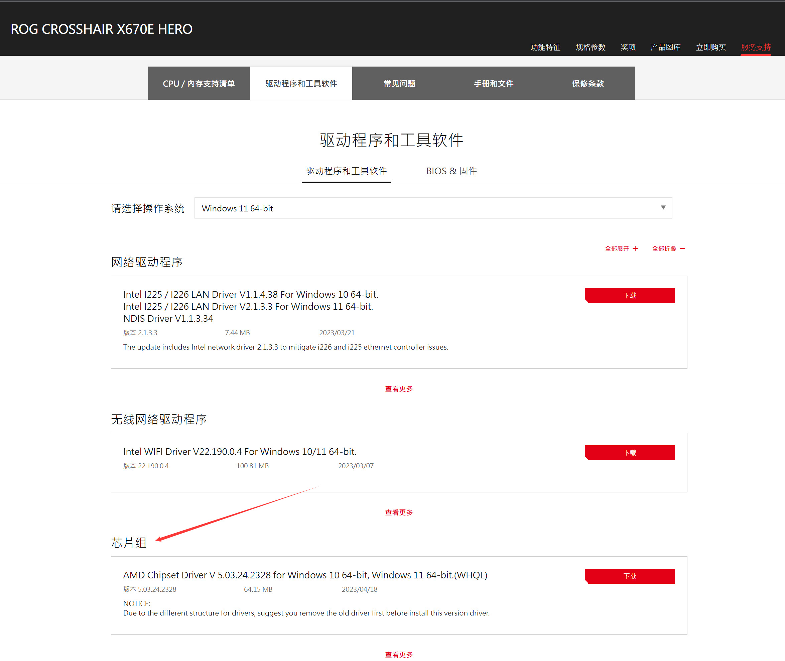Click the 版本 22.190.0.4 version text

pos(146,466)
